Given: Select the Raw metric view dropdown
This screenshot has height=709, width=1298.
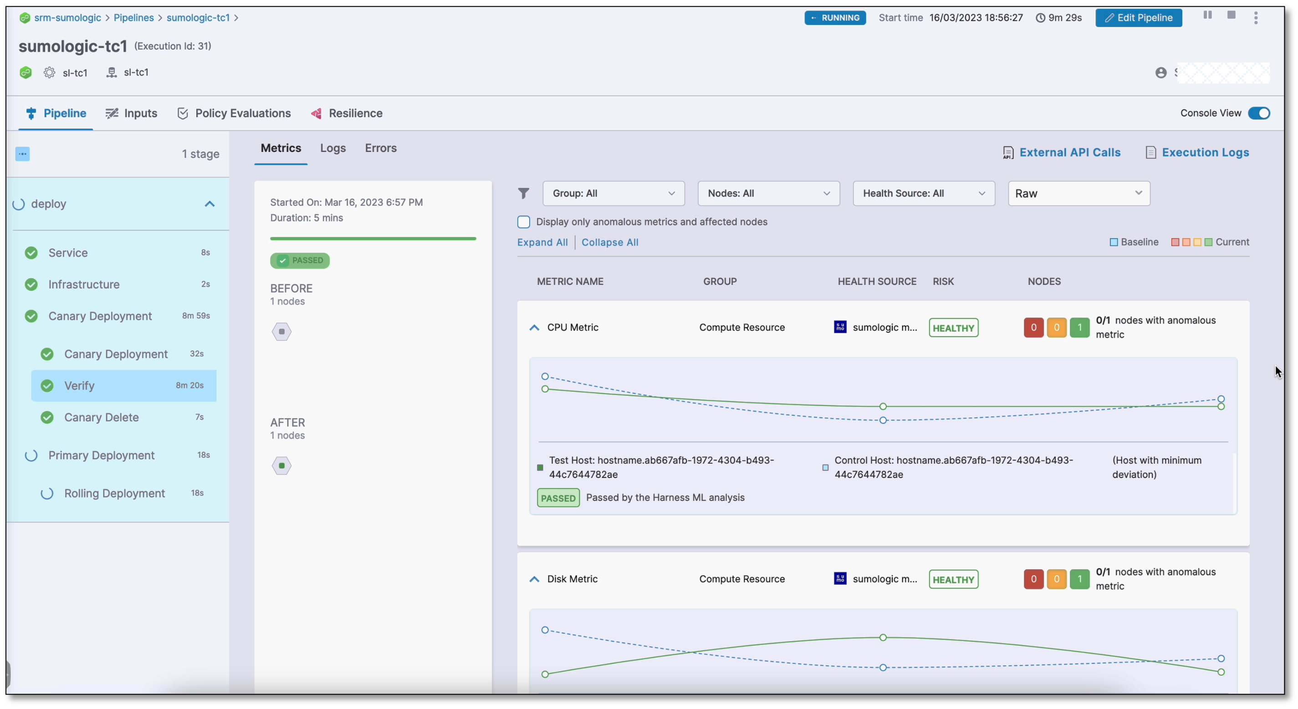Looking at the screenshot, I should coord(1079,193).
